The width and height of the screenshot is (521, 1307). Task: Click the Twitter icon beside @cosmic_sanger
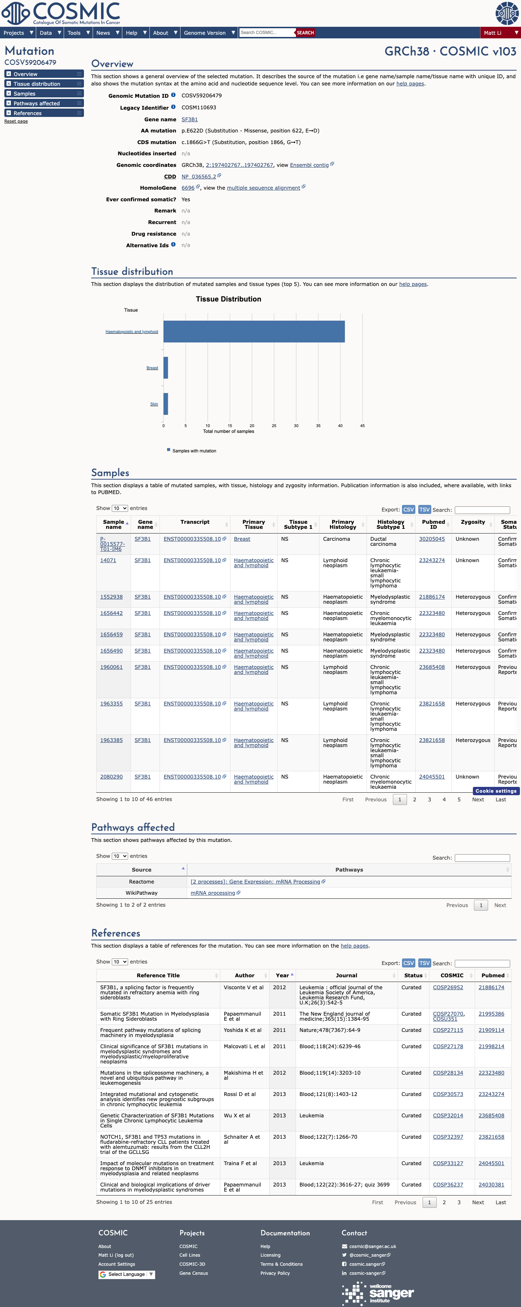pos(344,1255)
